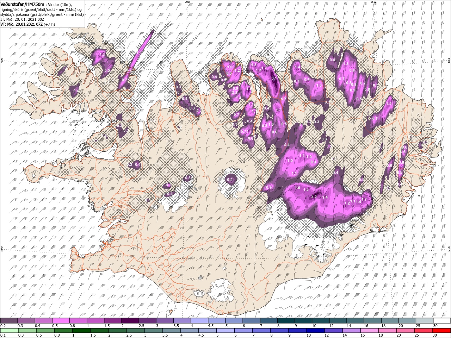The width and height of the screenshot is (451, 338).
Task: Pick the blue swatch between 8 and 9, lower row
Action: coord(279,331)
